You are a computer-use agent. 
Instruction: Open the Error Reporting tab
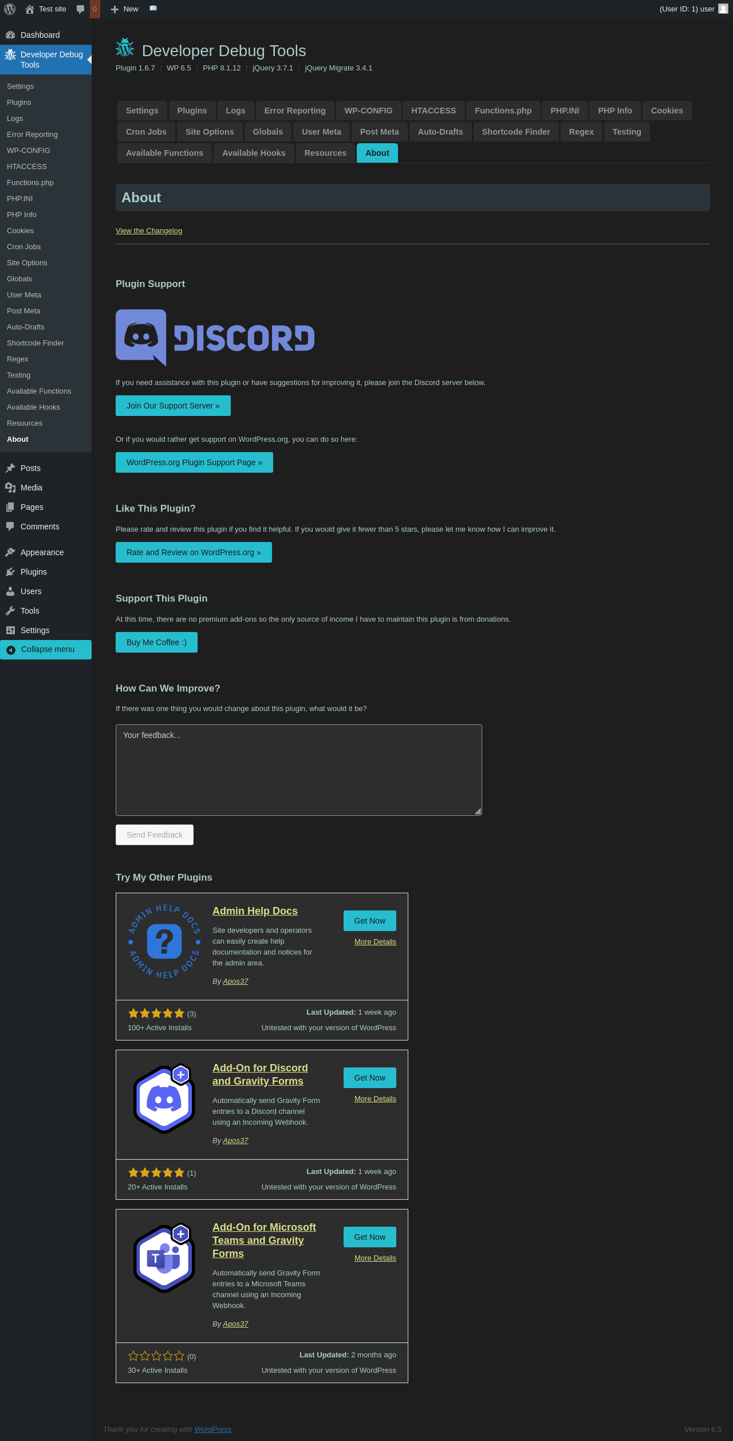295,111
